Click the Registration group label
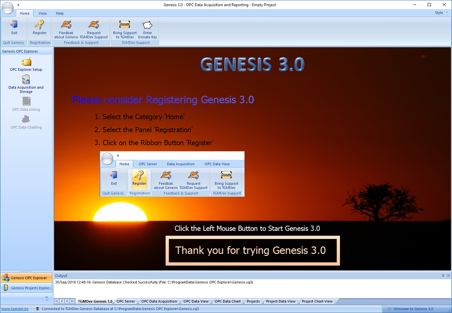The width and height of the screenshot is (452, 313). coord(40,43)
